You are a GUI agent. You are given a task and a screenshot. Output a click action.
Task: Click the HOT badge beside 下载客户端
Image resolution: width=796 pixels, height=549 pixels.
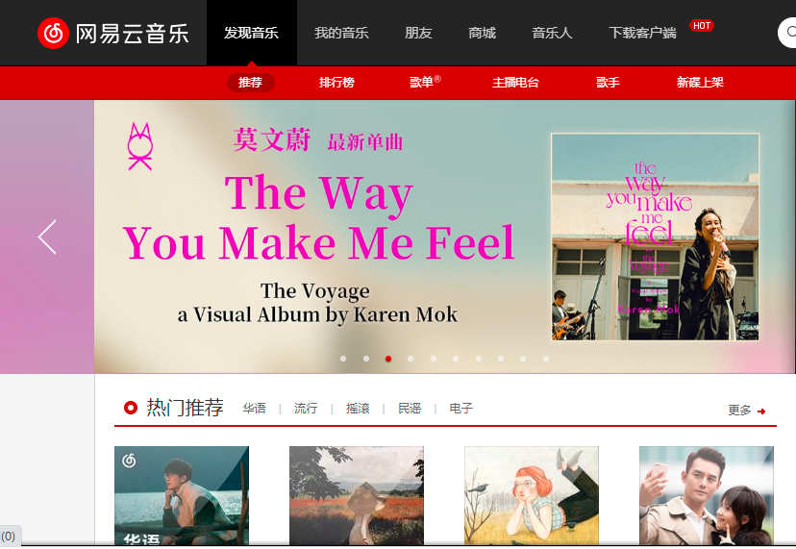pos(702,25)
